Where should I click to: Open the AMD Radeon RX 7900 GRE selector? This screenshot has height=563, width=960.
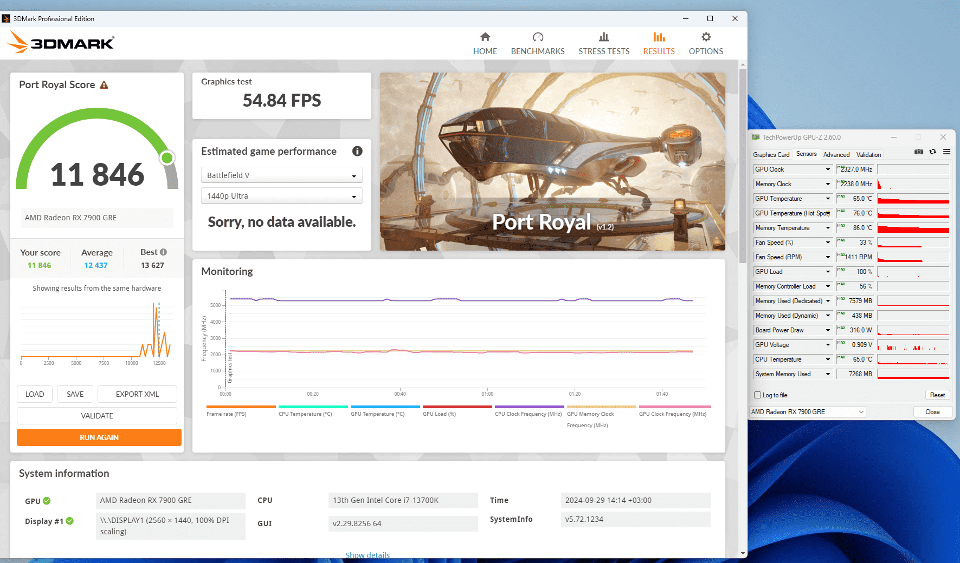[x=807, y=412]
